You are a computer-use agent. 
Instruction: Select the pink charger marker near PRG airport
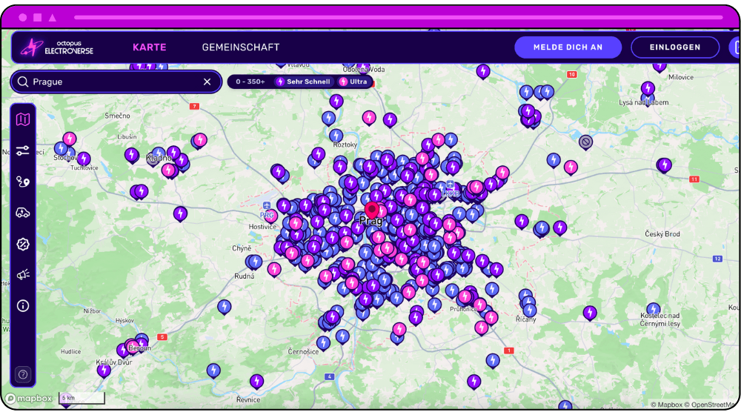click(270, 216)
